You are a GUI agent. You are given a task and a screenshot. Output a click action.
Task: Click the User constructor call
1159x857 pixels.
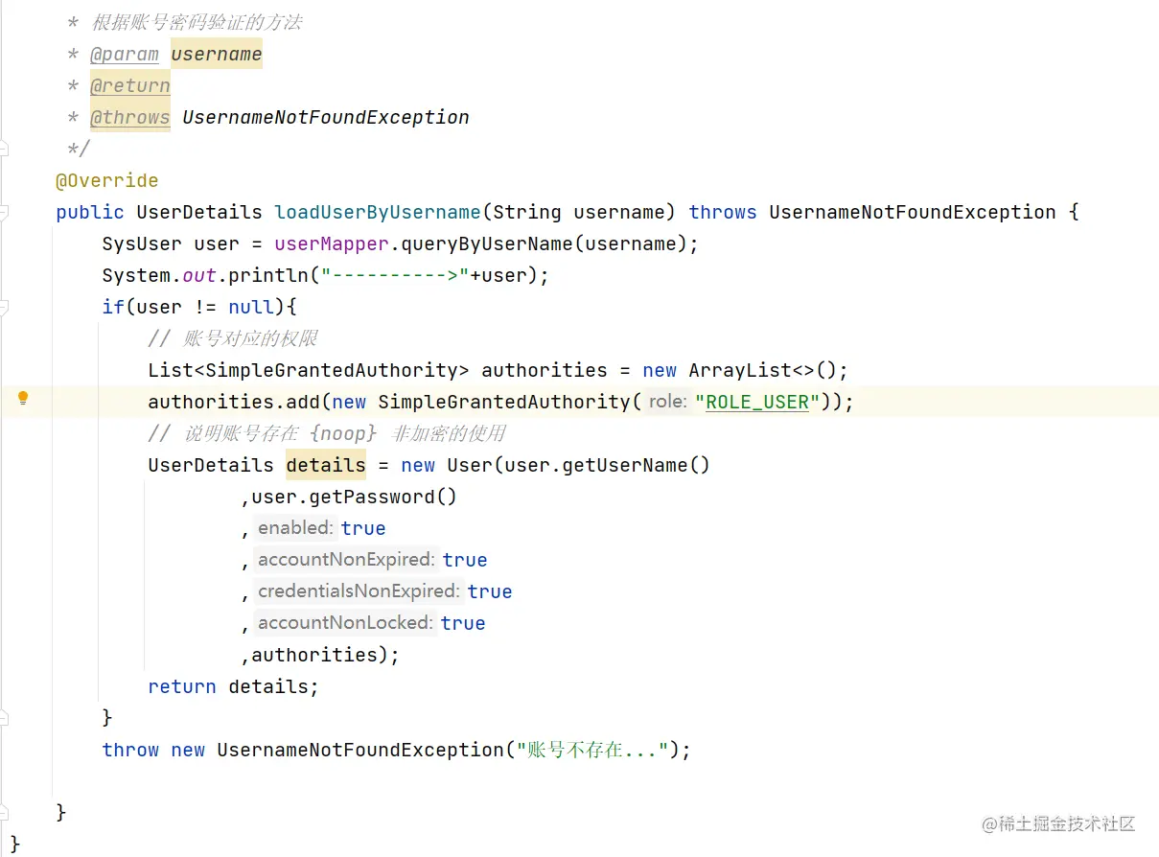tap(470, 465)
